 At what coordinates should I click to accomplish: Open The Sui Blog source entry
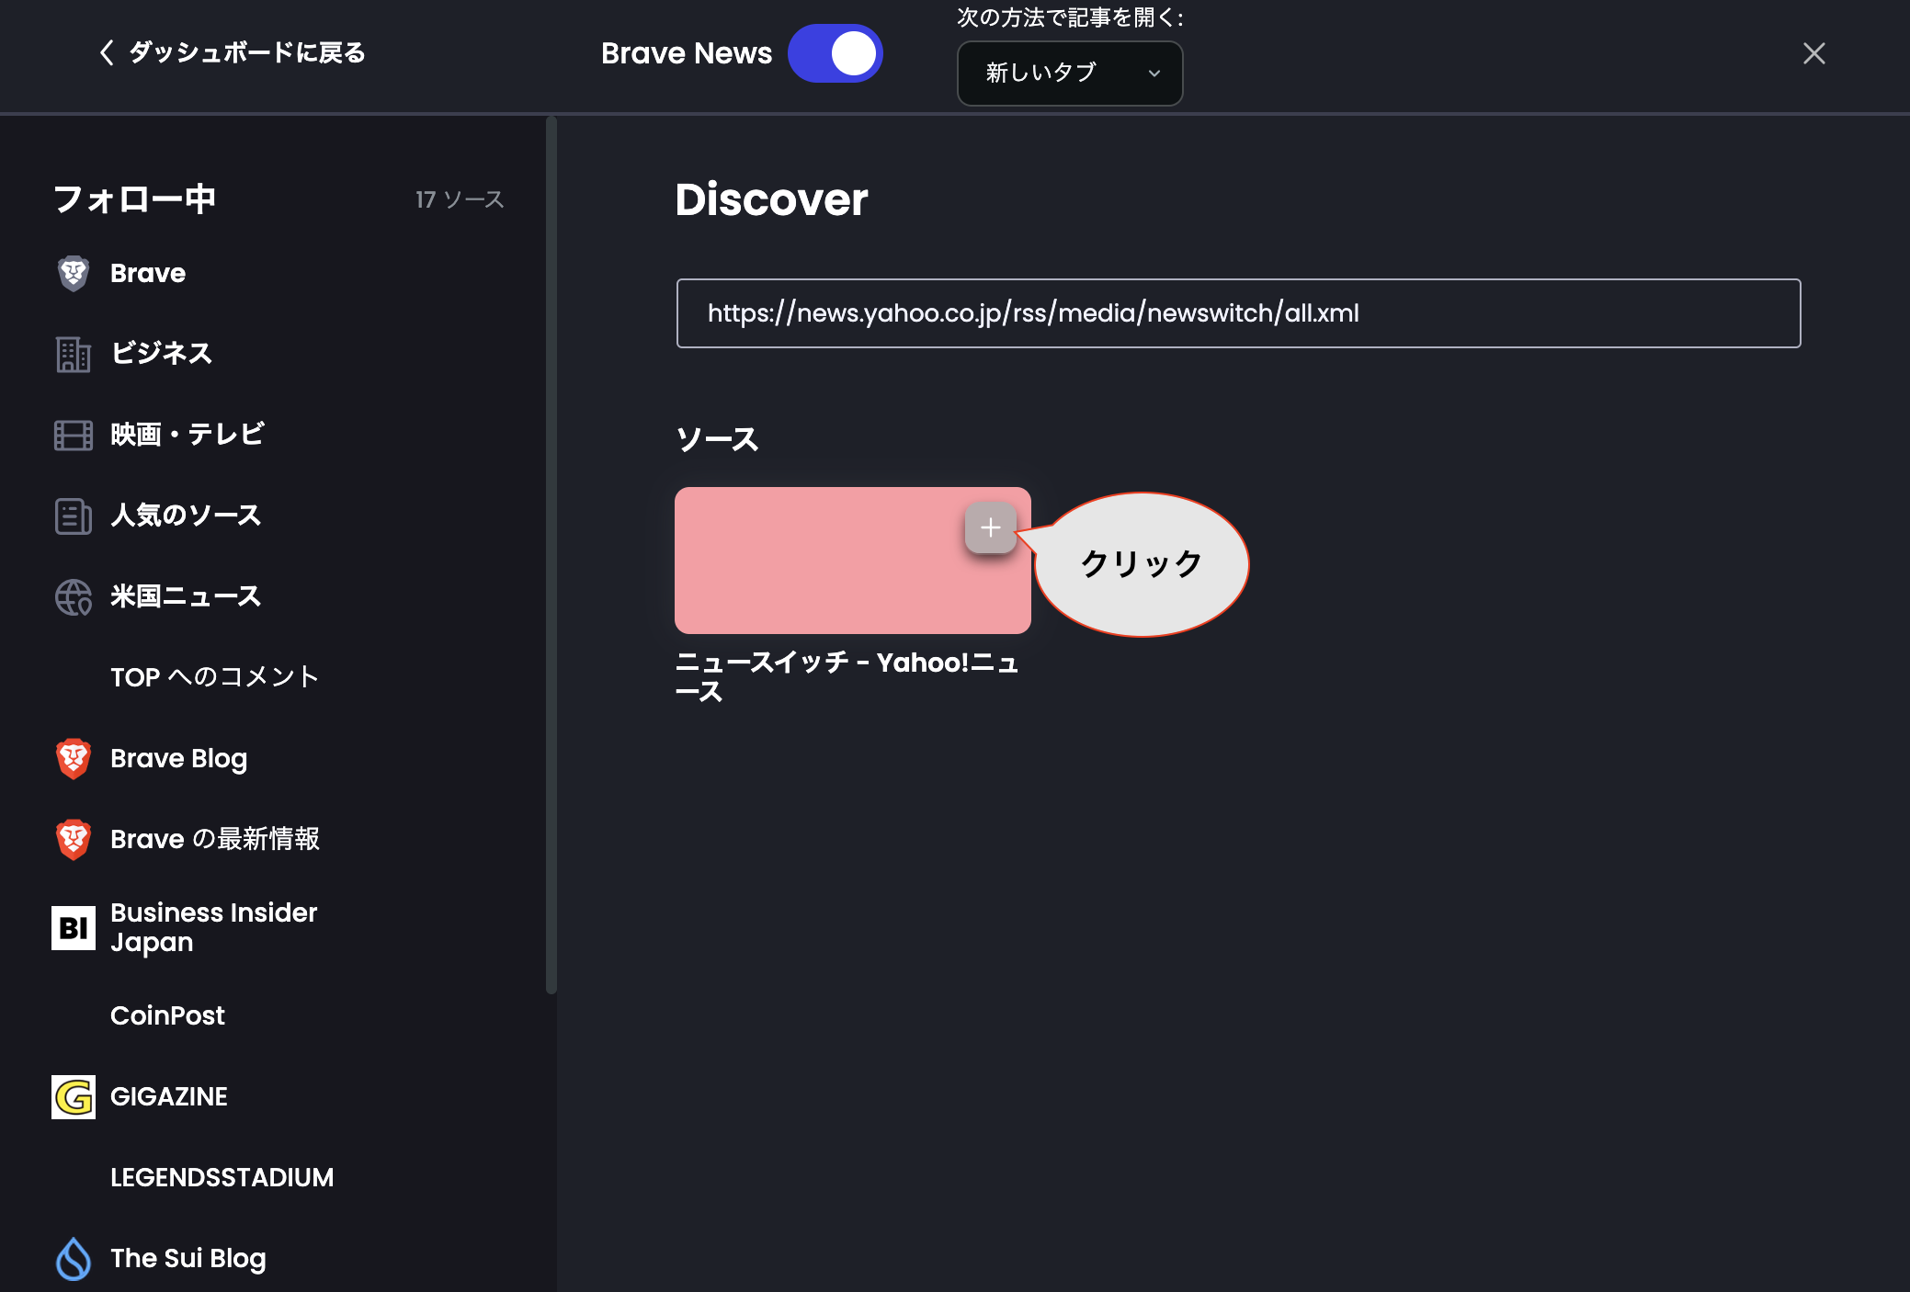[x=188, y=1258]
